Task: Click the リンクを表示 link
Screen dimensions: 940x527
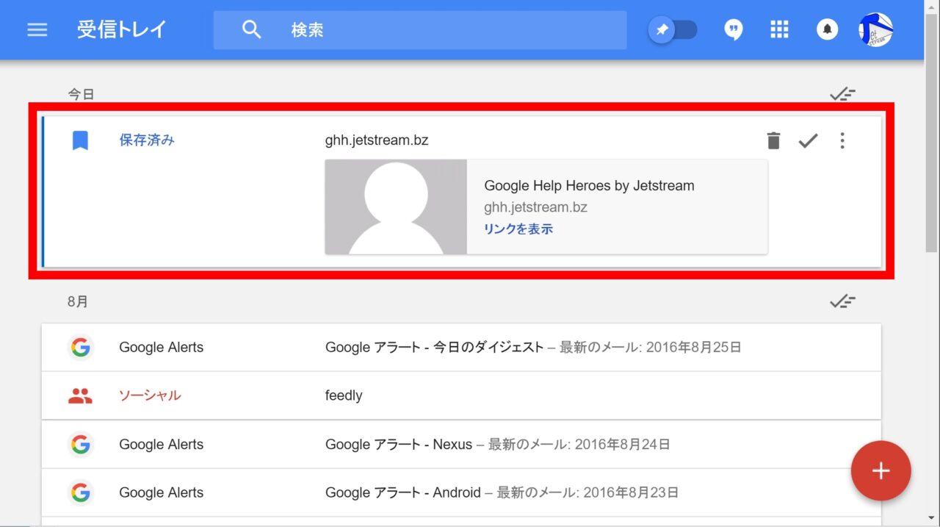Action: (518, 229)
